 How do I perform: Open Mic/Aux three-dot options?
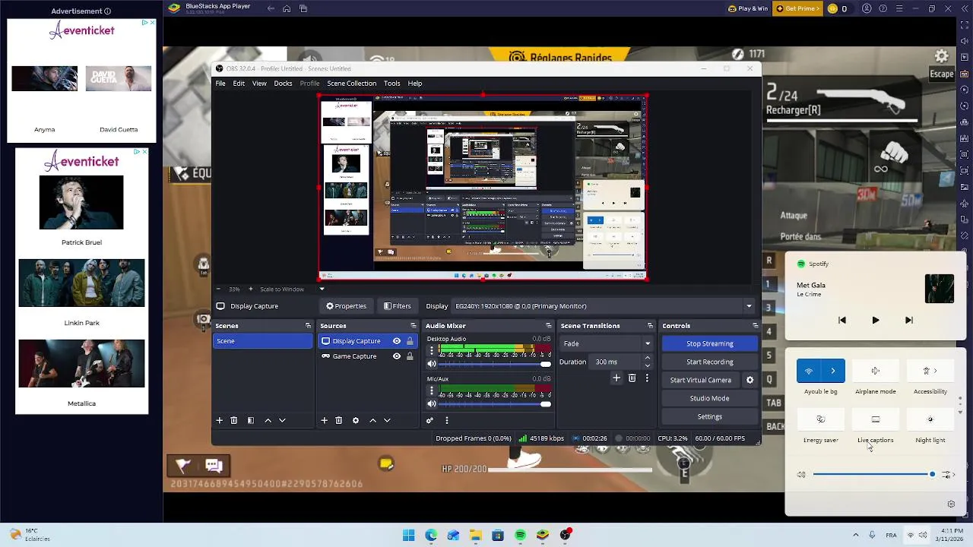click(432, 390)
